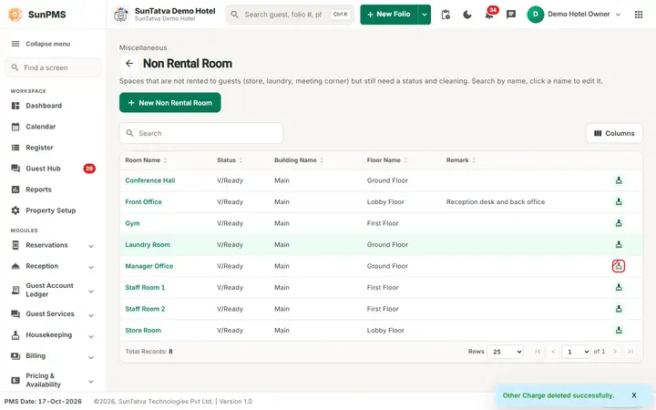The width and height of the screenshot is (656, 410).
Task: Click the Reception desk and back office remark
Action: click(496, 201)
